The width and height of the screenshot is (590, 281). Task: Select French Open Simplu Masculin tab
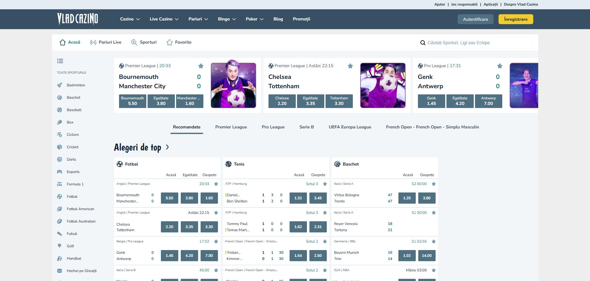(433, 127)
